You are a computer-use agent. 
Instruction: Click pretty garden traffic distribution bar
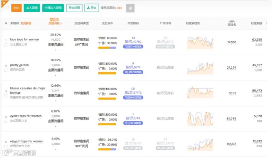pyautogui.click(x=107, y=73)
